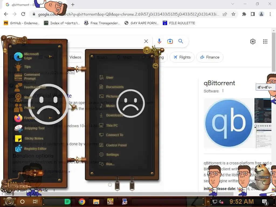Open File Explorer on taskbar
Screen dimensions: 276x207
tap(96, 202)
